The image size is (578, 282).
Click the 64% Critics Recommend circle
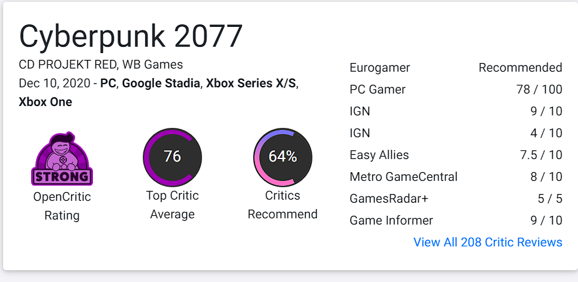click(282, 157)
